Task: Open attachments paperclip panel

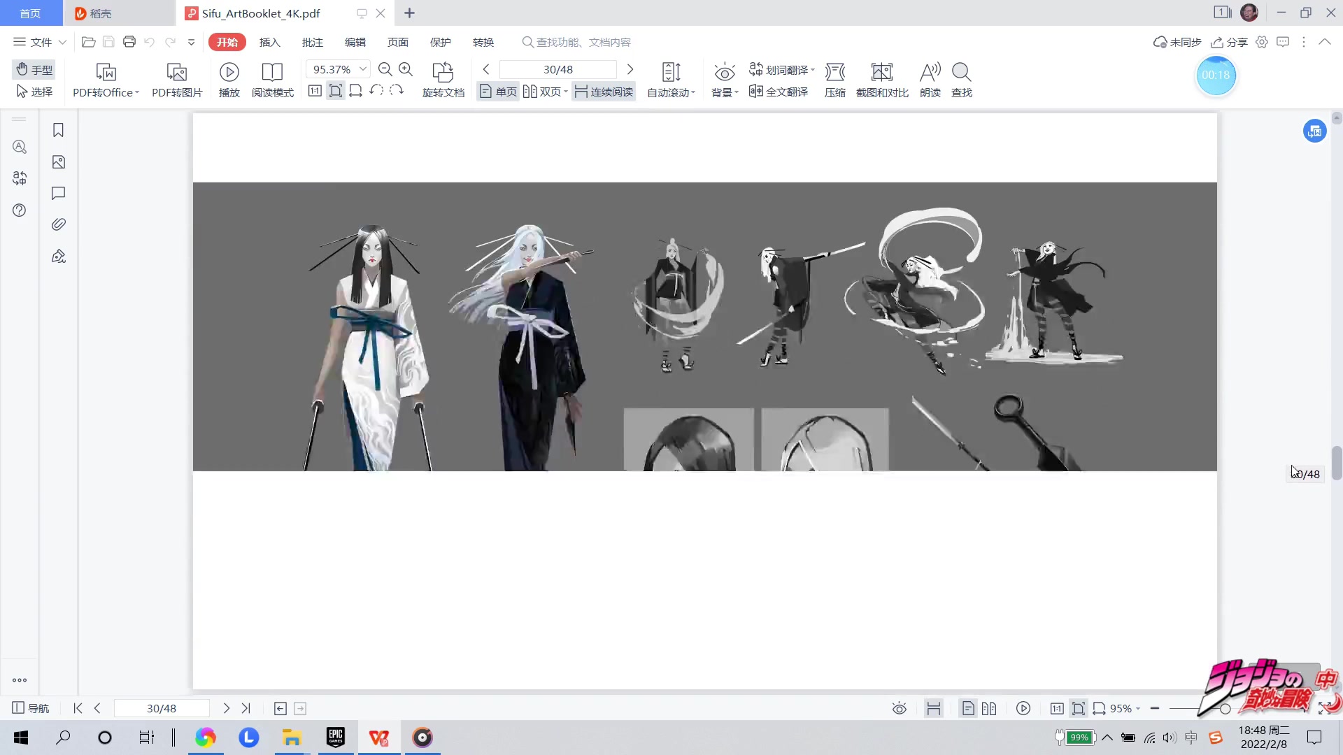Action: click(59, 224)
